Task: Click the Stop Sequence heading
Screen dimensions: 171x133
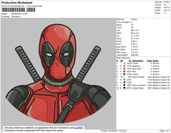Action: [123, 58]
